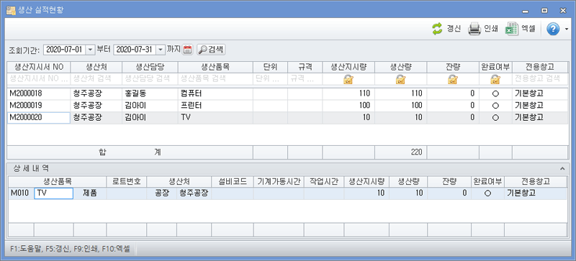Click the 인쇄 printer icon

pos(474,29)
